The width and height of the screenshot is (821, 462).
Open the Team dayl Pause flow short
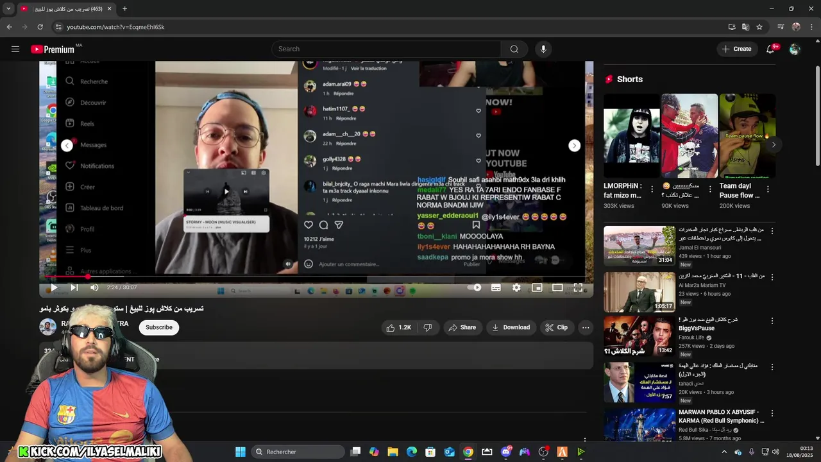747,136
